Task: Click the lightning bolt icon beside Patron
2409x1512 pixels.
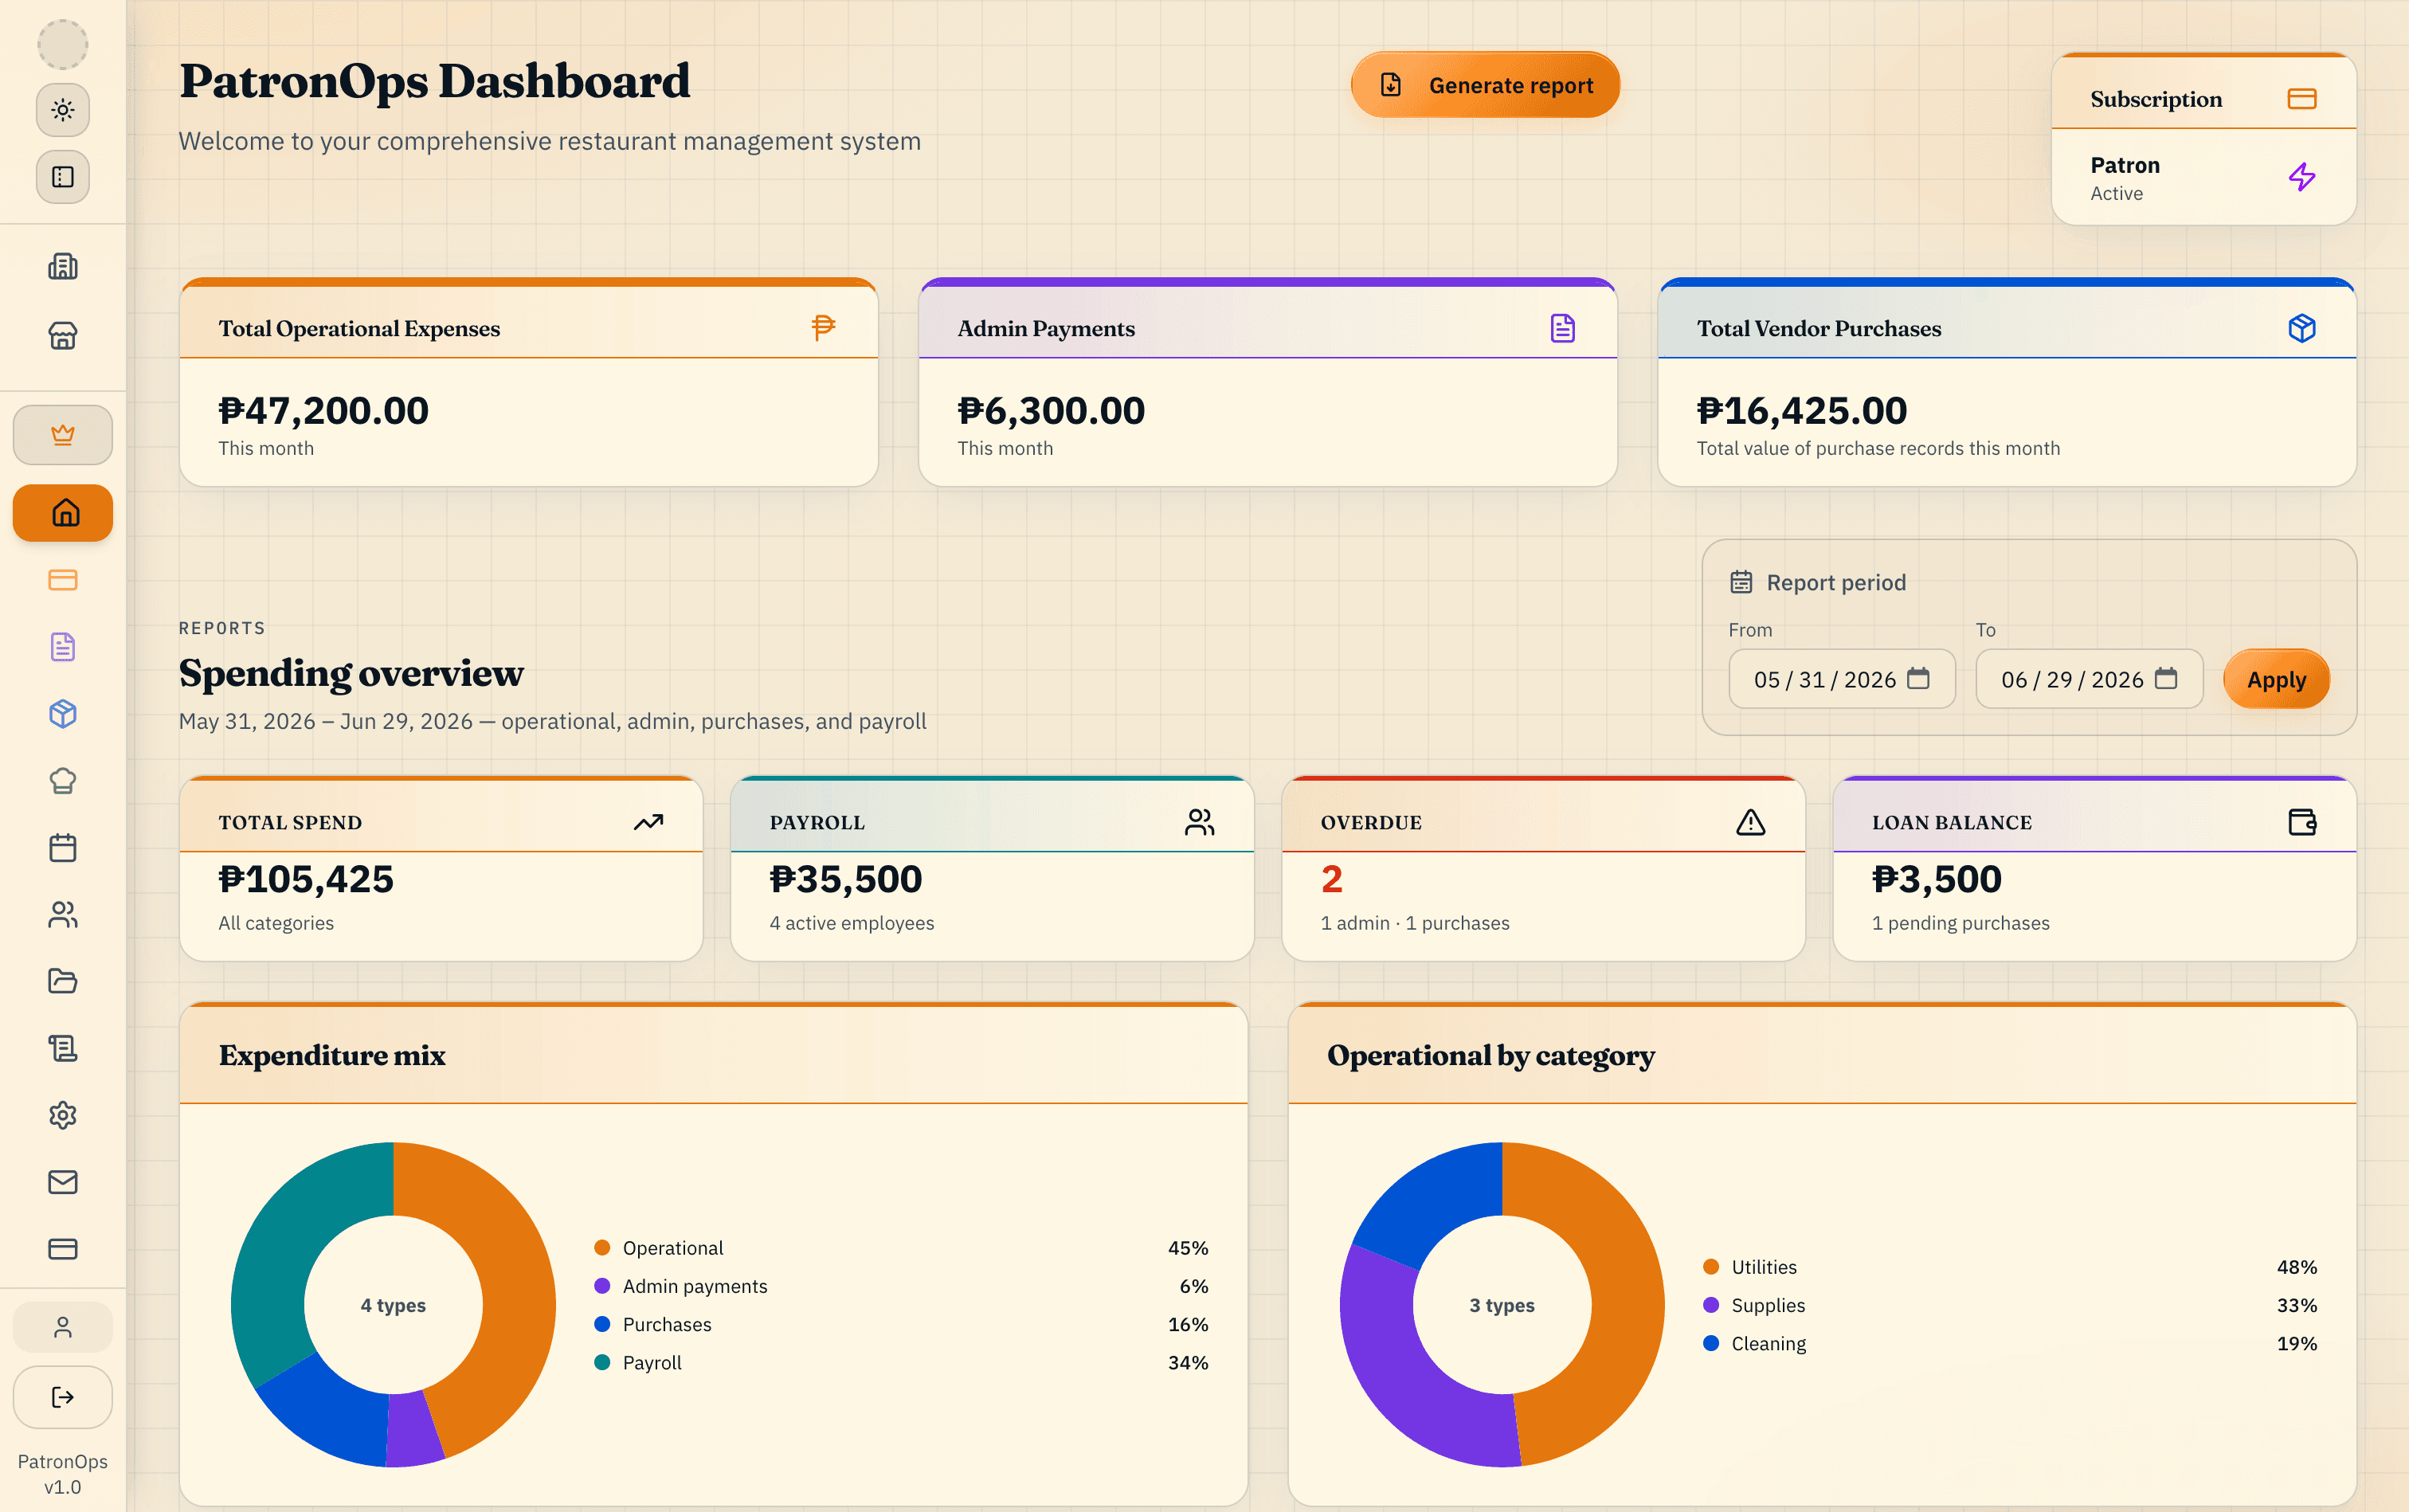Action: tap(2302, 177)
